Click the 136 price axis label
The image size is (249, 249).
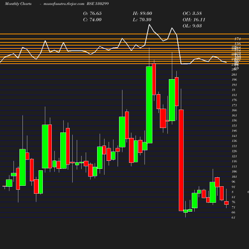pos(234,141)
